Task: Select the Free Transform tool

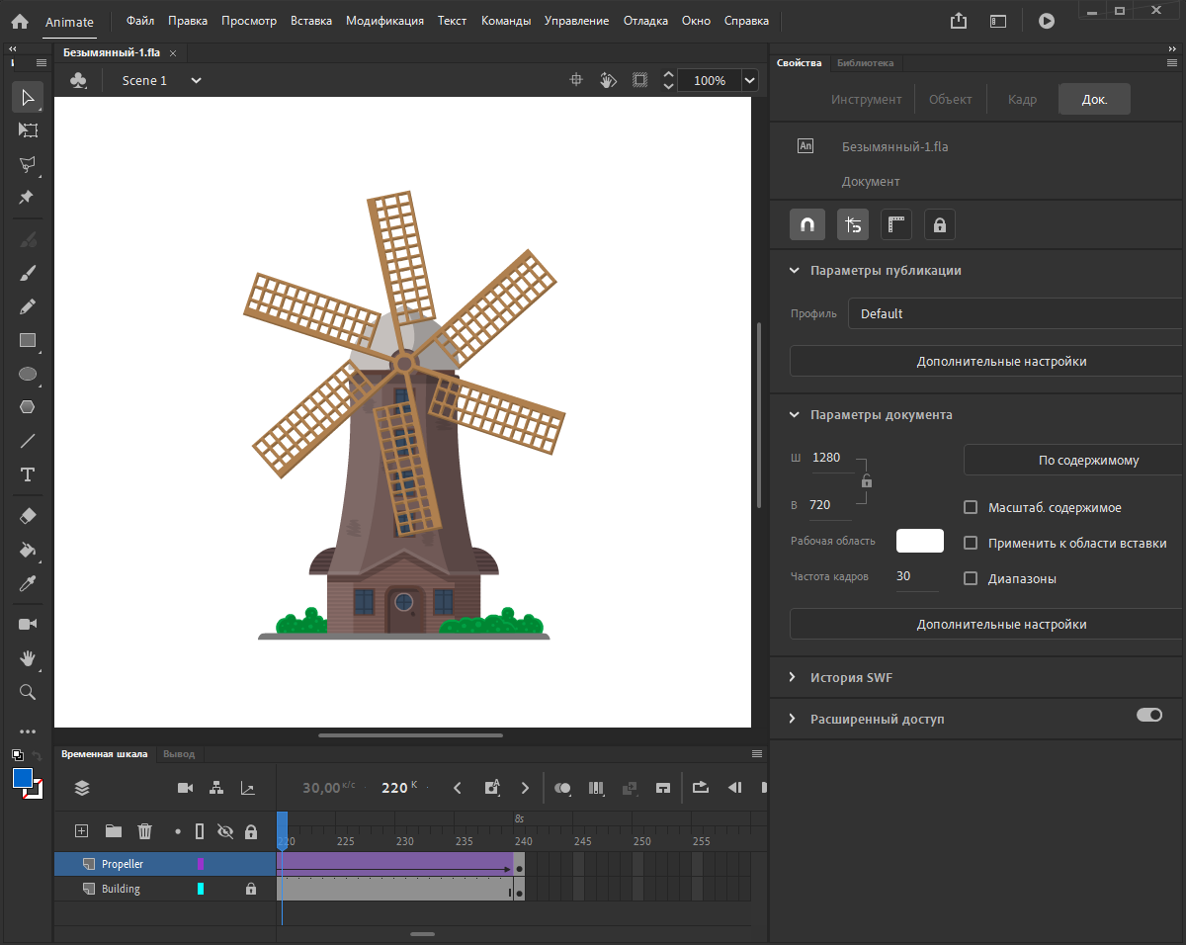Action: coord(28,130)
